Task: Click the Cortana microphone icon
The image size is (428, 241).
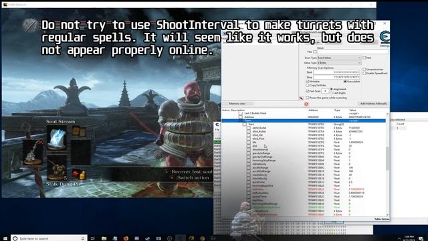Action: tap(83, 238)
